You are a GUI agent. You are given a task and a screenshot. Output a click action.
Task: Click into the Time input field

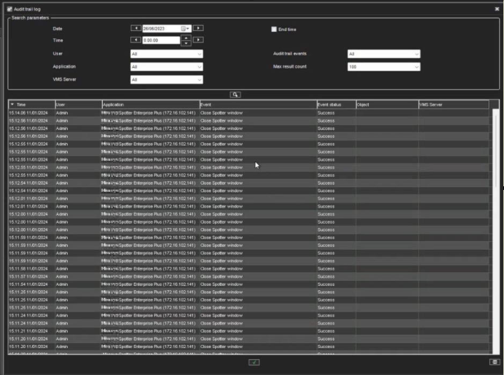(x=161, y=40)
